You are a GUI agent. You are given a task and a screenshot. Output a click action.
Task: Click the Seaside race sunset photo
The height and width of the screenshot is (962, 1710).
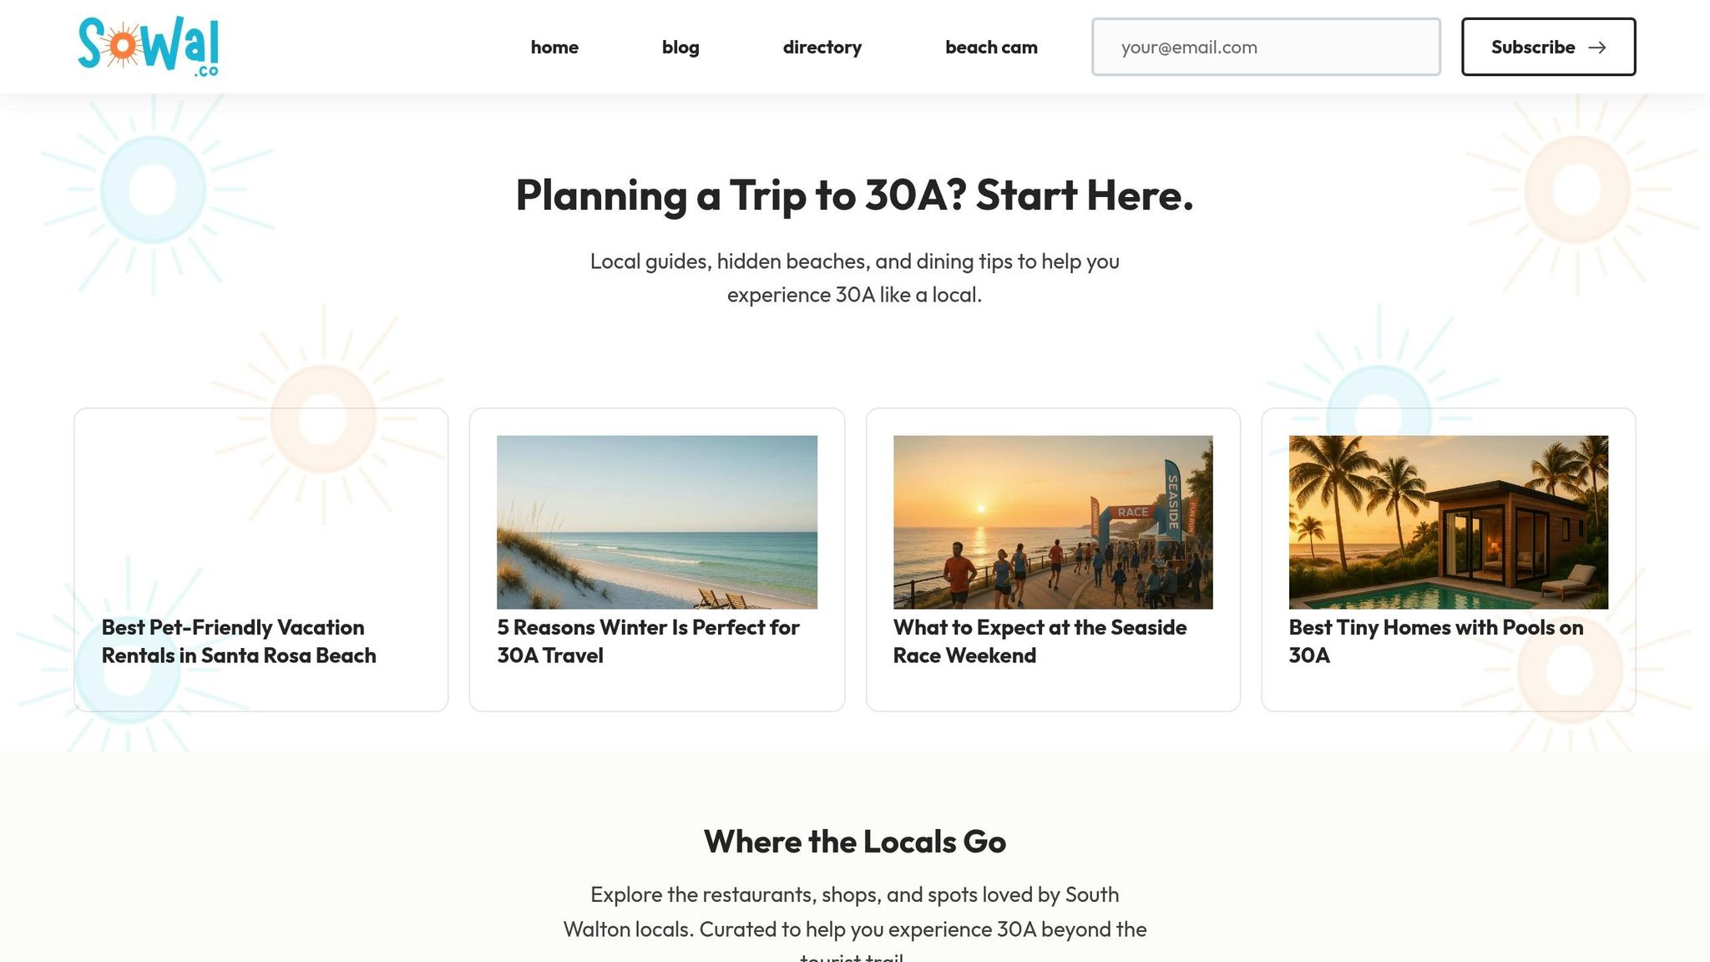1052,522
